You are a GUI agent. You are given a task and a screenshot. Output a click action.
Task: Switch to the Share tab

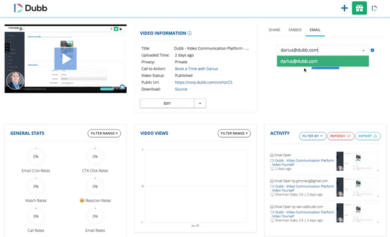pyautogui.click(x=274, y=30)
